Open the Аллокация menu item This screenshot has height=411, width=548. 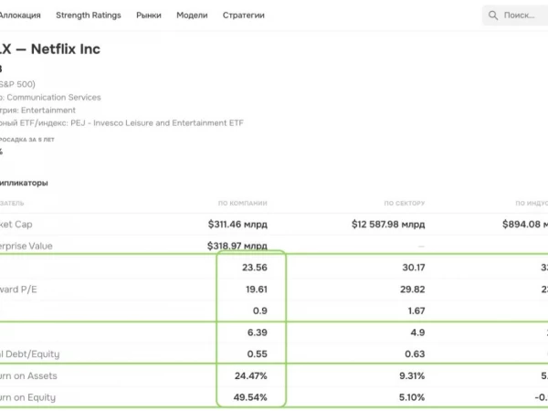(20, 16)
